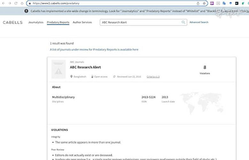Open the Criteria v1.0 link
The image size is (249, 160).
pos(153,77)
